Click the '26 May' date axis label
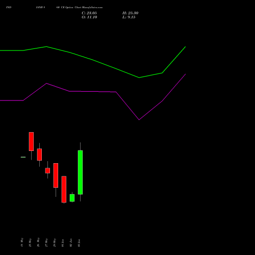The height and width of the screenshot is (255, 255). click(x=38, y=242)
